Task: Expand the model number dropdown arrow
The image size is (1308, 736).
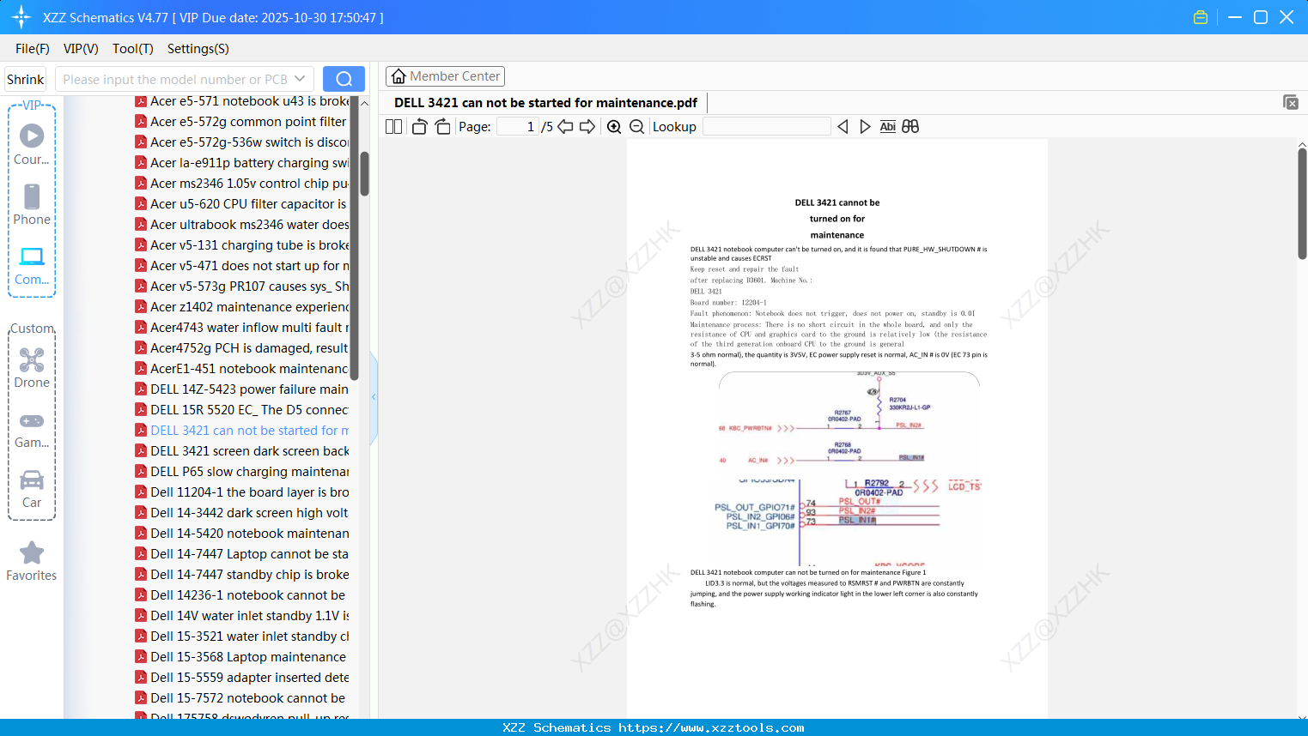Action: click(300, 79)
